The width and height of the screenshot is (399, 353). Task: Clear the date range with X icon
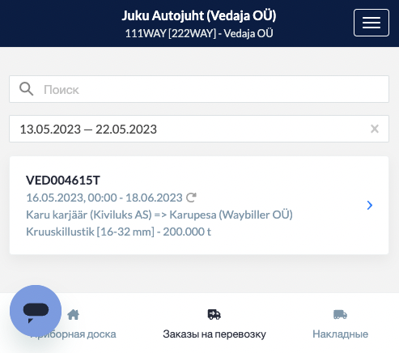point(375,129)
